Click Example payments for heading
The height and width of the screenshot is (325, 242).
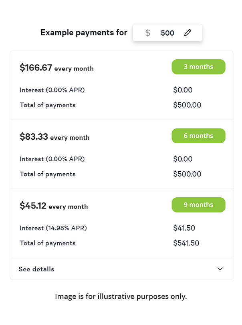pos(84,32)
